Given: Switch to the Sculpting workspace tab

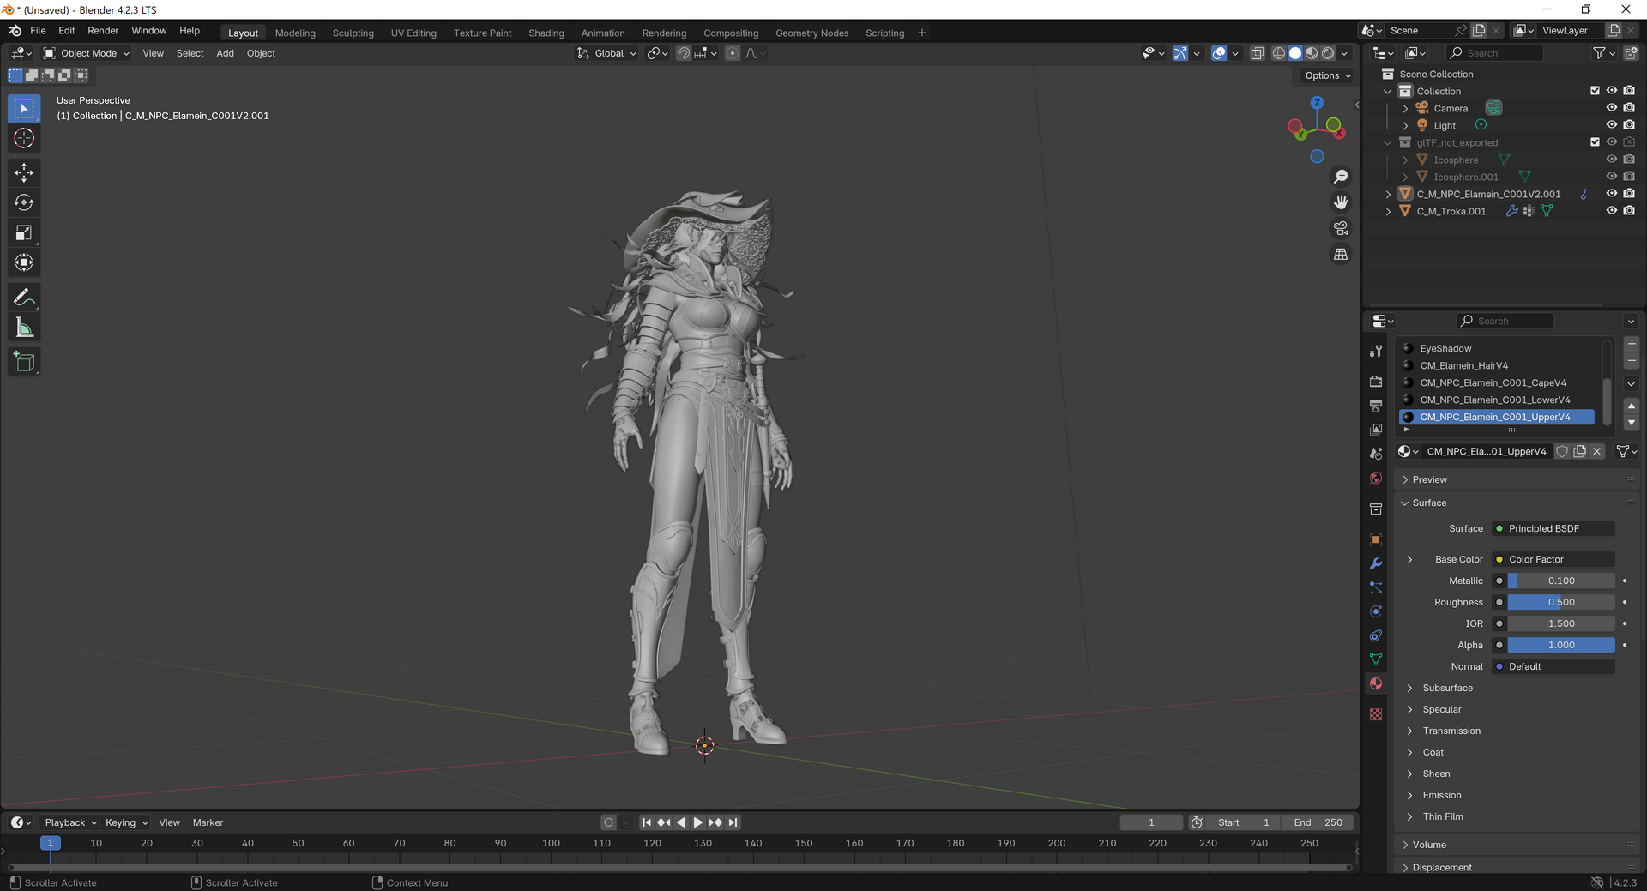Looking at the screenshot, I should point(353,33).
